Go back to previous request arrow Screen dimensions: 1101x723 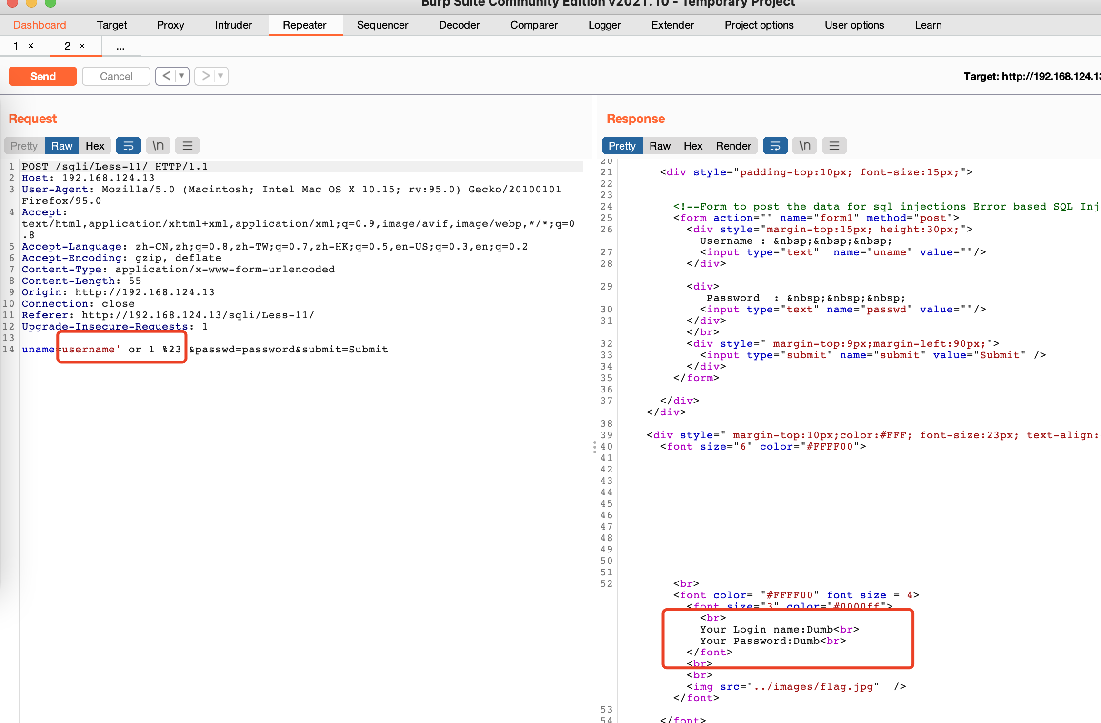point(166,76)
